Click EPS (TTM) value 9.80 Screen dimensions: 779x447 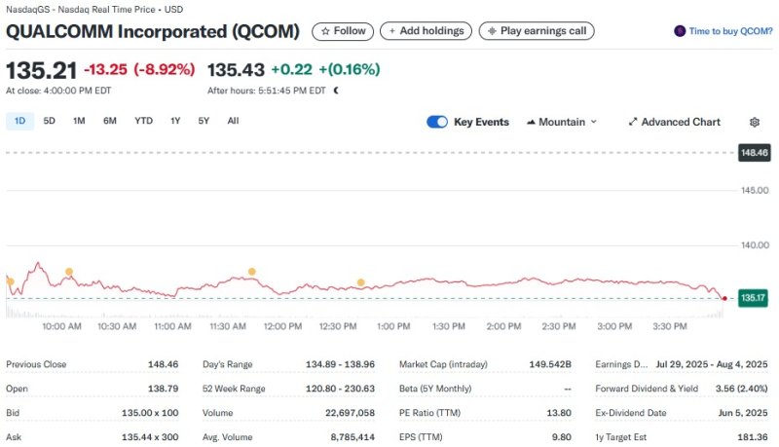tap(562, 437)
